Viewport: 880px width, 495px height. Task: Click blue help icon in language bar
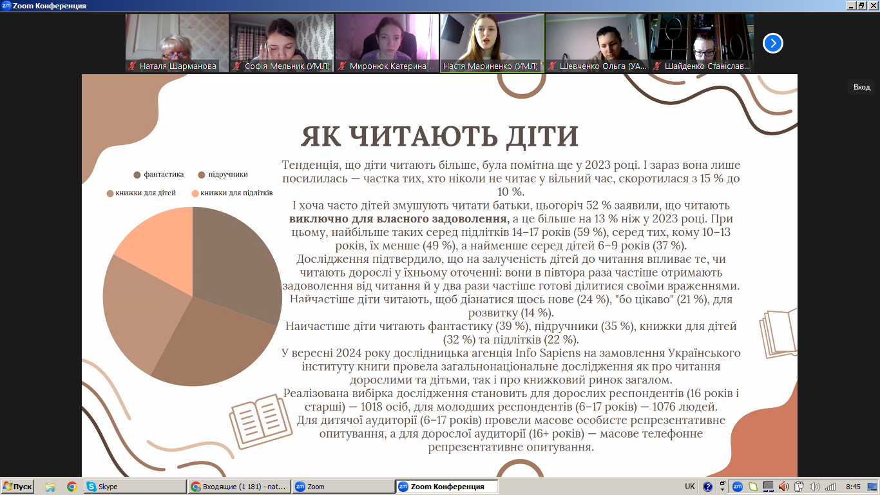point(708,487)
